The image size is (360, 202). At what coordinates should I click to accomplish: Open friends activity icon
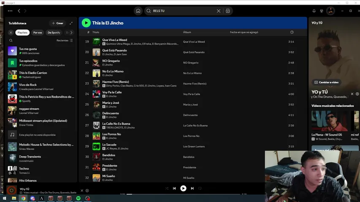point(322,11)
